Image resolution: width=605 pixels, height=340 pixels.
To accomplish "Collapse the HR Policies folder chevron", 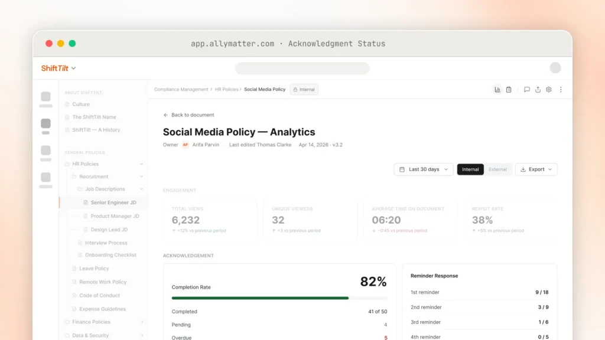I will (x=141, y=164).
